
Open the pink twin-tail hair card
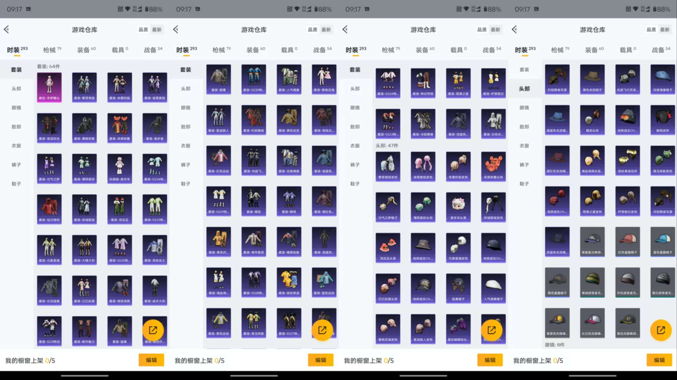click(x=423, y=167)
